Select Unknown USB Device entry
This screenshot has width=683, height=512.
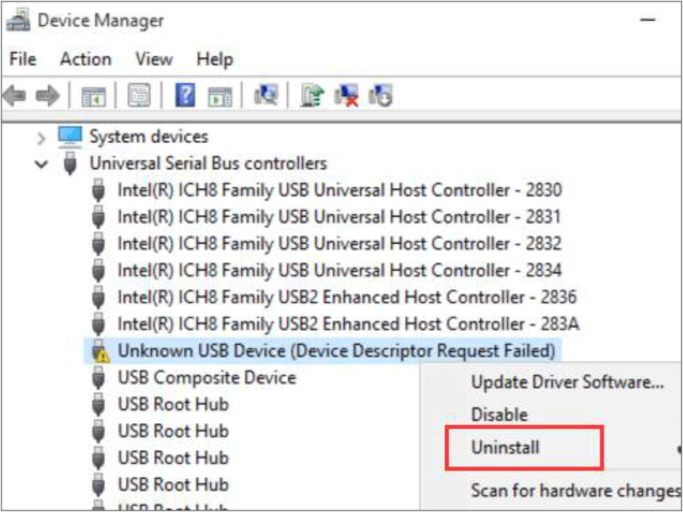(336, 351)
